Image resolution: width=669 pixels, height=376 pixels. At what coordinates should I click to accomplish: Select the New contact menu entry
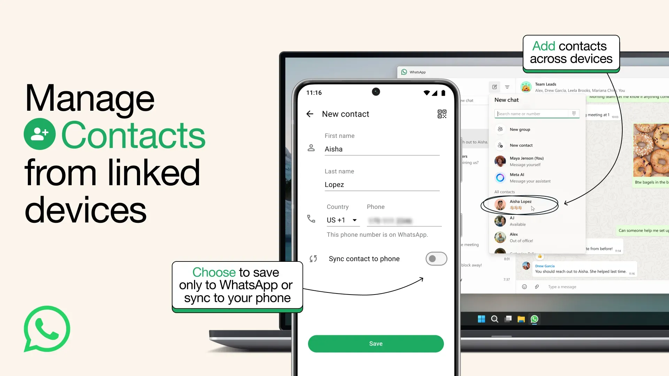[x=521, y=145]
